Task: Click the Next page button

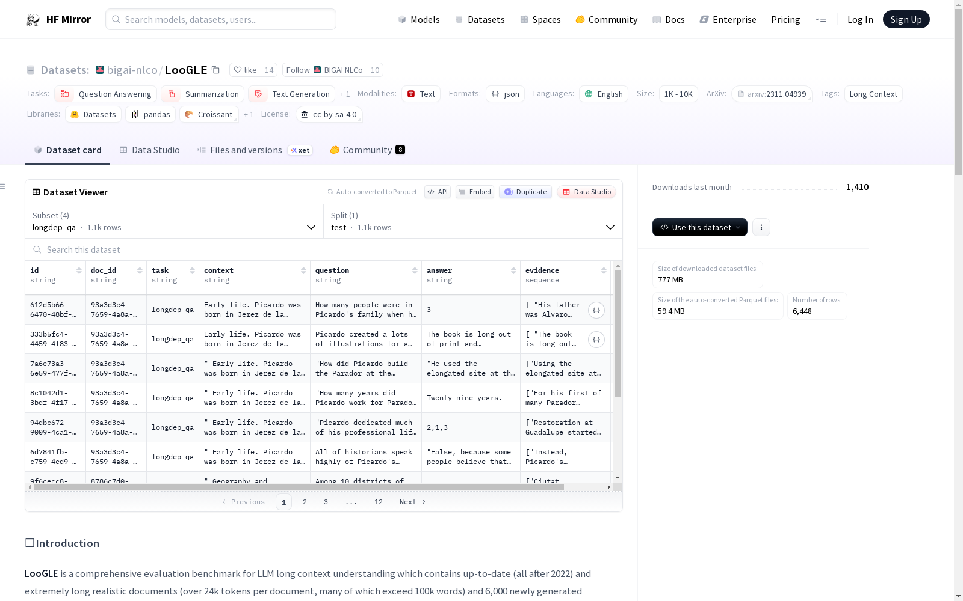Action: point(412,502)
